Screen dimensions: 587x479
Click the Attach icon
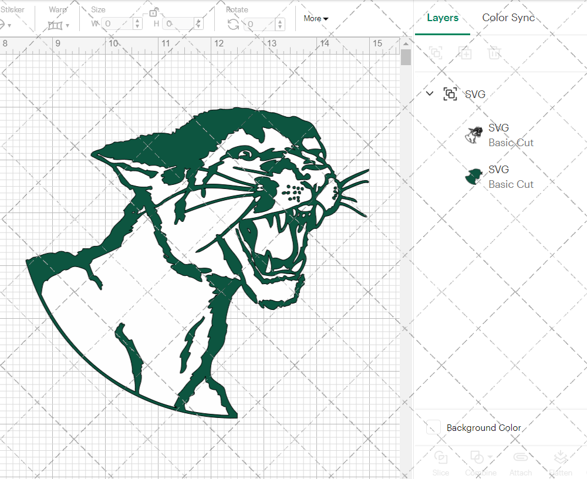[521, 461]
